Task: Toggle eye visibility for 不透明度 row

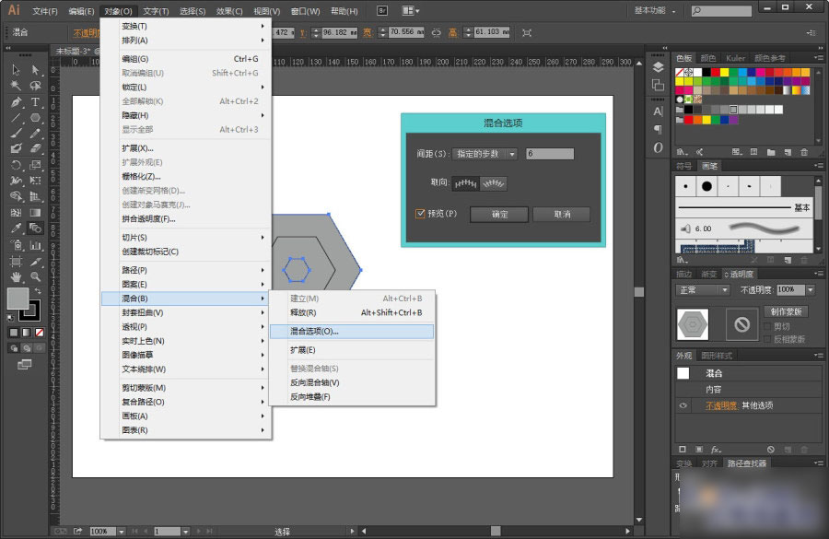Action: tap(683, 405)
